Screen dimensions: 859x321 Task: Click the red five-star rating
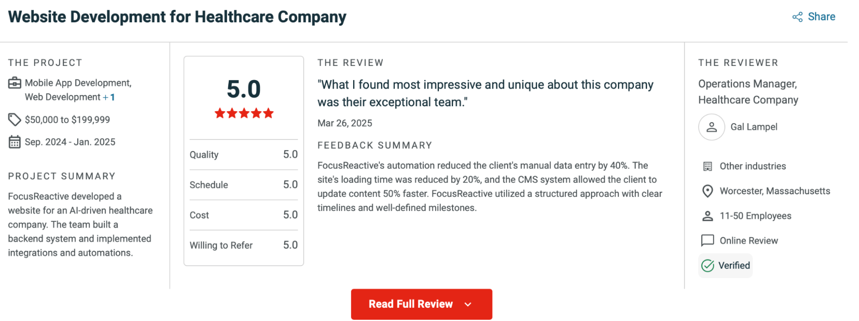(244, 113)
